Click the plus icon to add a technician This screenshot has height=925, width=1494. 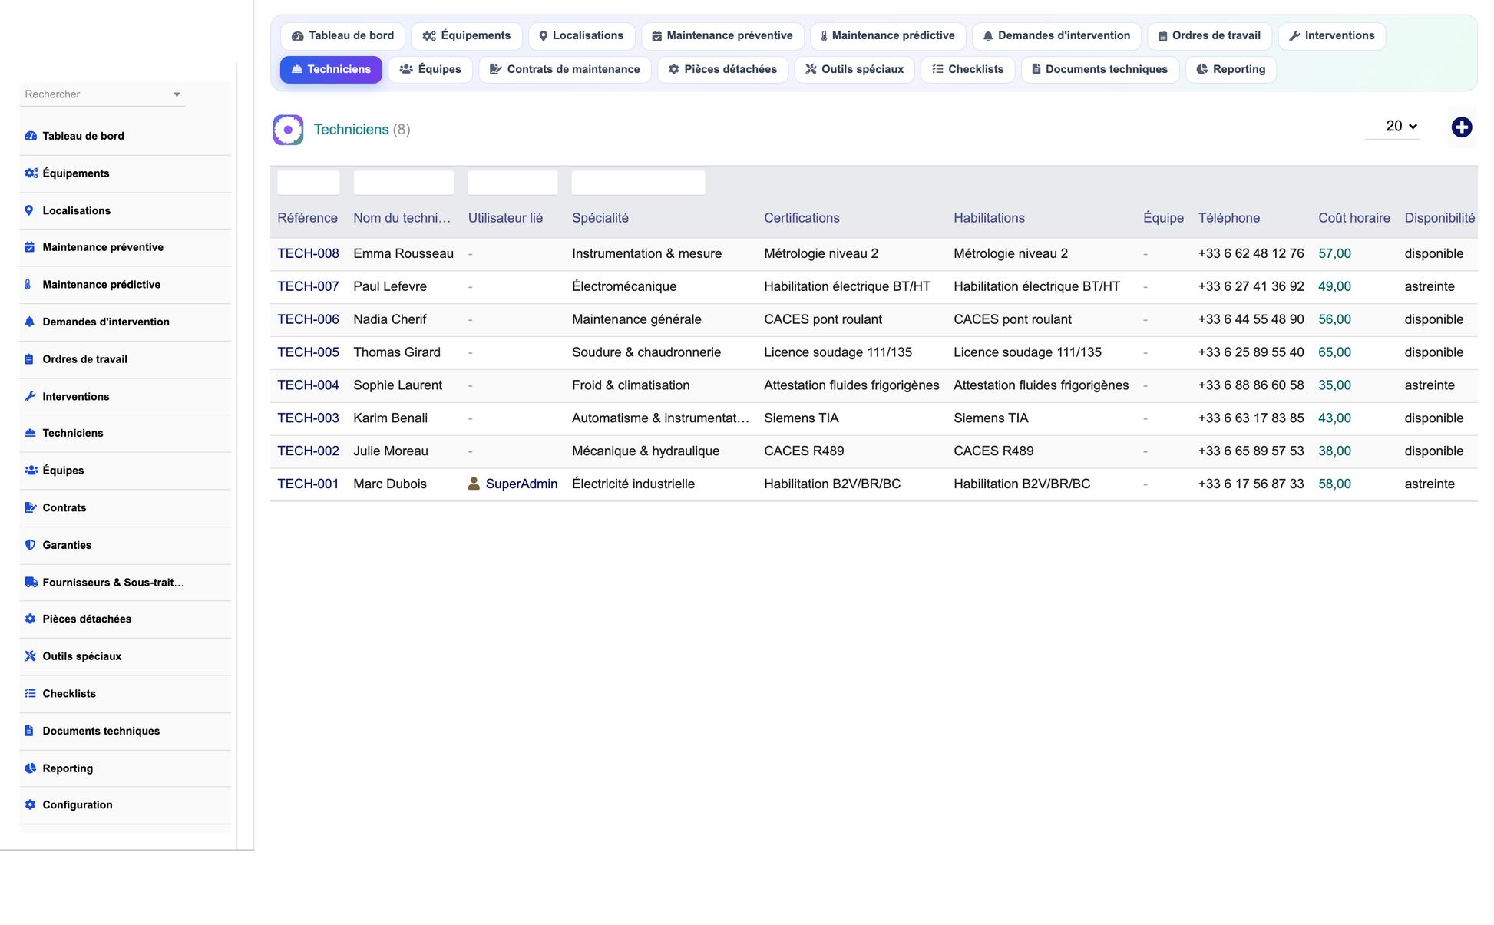(x=1461, y=127)
